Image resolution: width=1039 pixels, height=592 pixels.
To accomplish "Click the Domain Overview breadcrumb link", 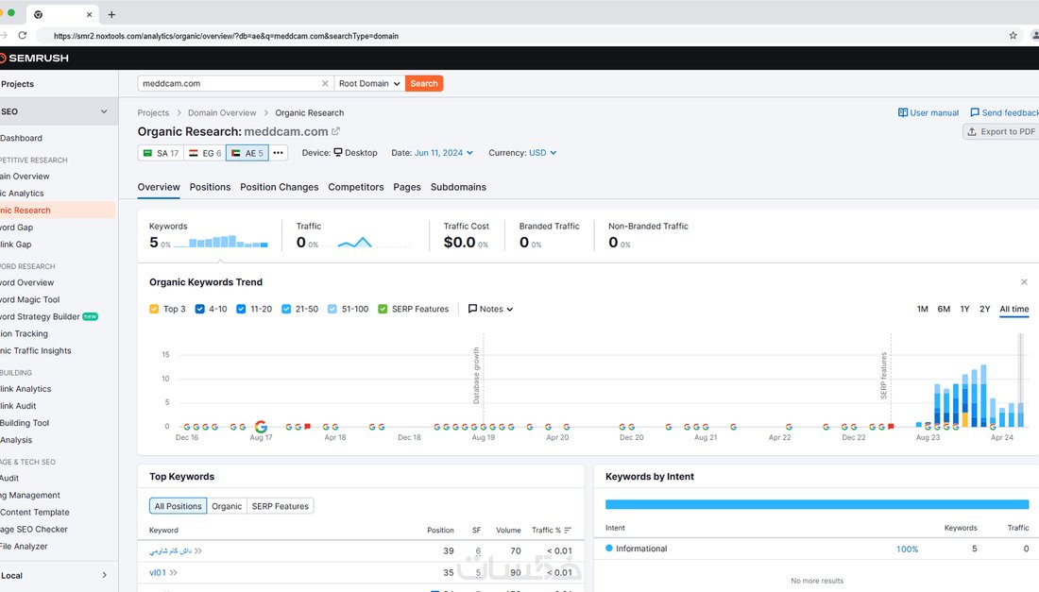I will (222, 112).
